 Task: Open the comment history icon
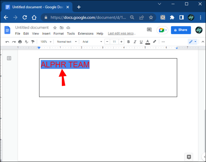coord(149,30)
